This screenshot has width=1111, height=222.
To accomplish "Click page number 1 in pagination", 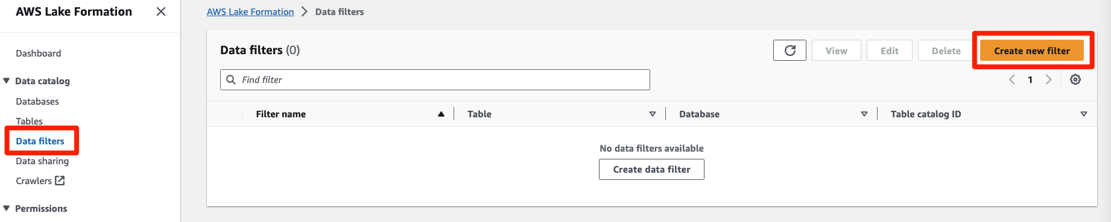I will 1030,79.
